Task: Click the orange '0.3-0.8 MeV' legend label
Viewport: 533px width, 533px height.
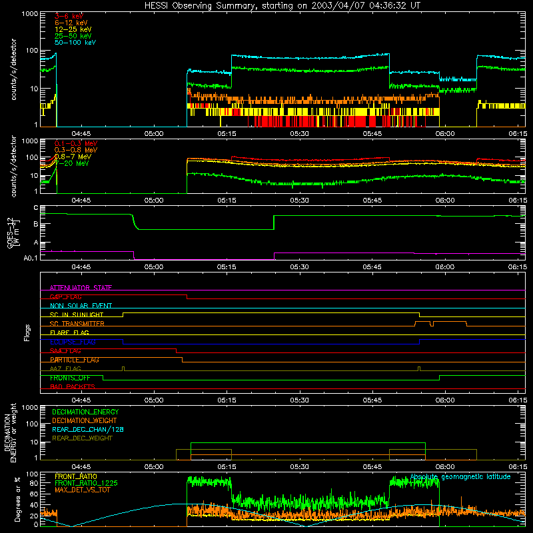Action: [76, 150]
